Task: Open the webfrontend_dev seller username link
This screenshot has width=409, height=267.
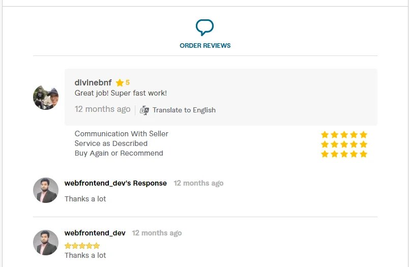Action: (95, 233)
